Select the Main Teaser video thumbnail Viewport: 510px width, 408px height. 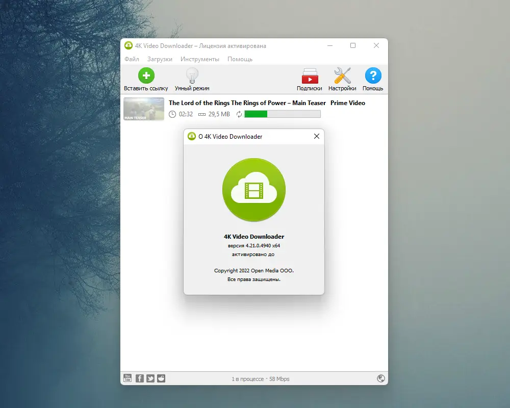click(144, 109)
